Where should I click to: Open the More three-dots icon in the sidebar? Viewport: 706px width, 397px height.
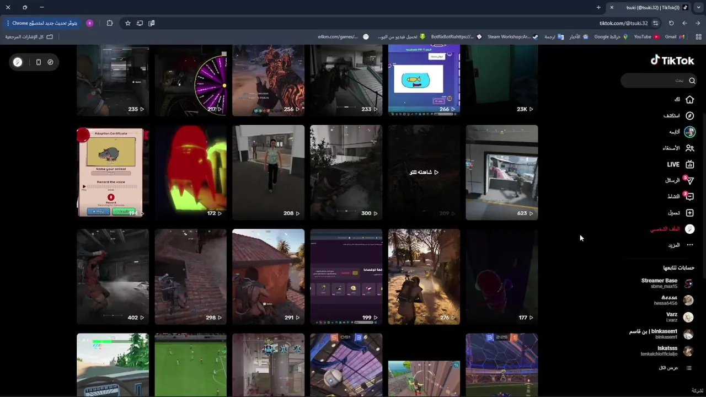[x=689, y=245]
